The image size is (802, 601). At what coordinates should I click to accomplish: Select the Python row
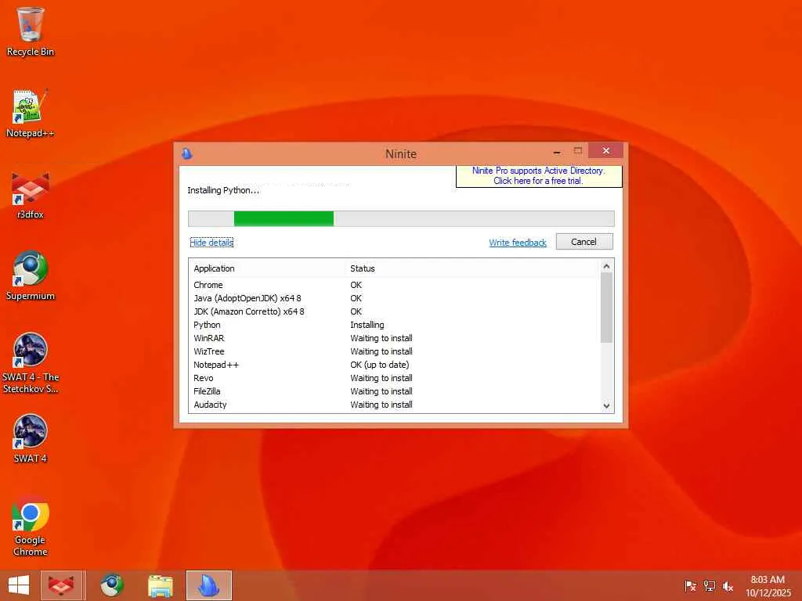(394, 325)
